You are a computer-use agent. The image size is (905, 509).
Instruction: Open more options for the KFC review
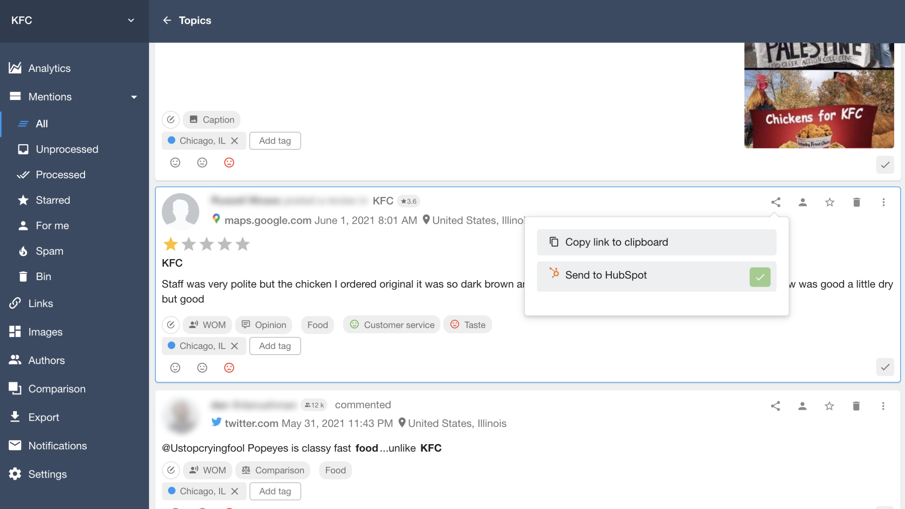click(883, 202)
